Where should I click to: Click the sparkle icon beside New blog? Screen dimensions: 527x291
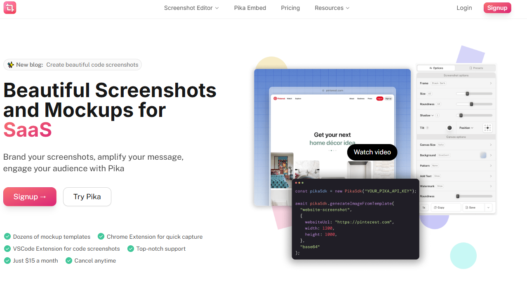click(11, 65)
